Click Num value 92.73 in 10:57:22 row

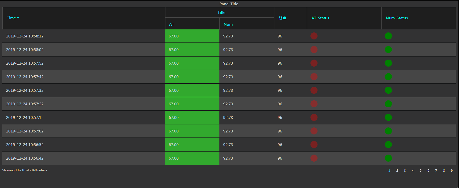(x=228, y=104)
